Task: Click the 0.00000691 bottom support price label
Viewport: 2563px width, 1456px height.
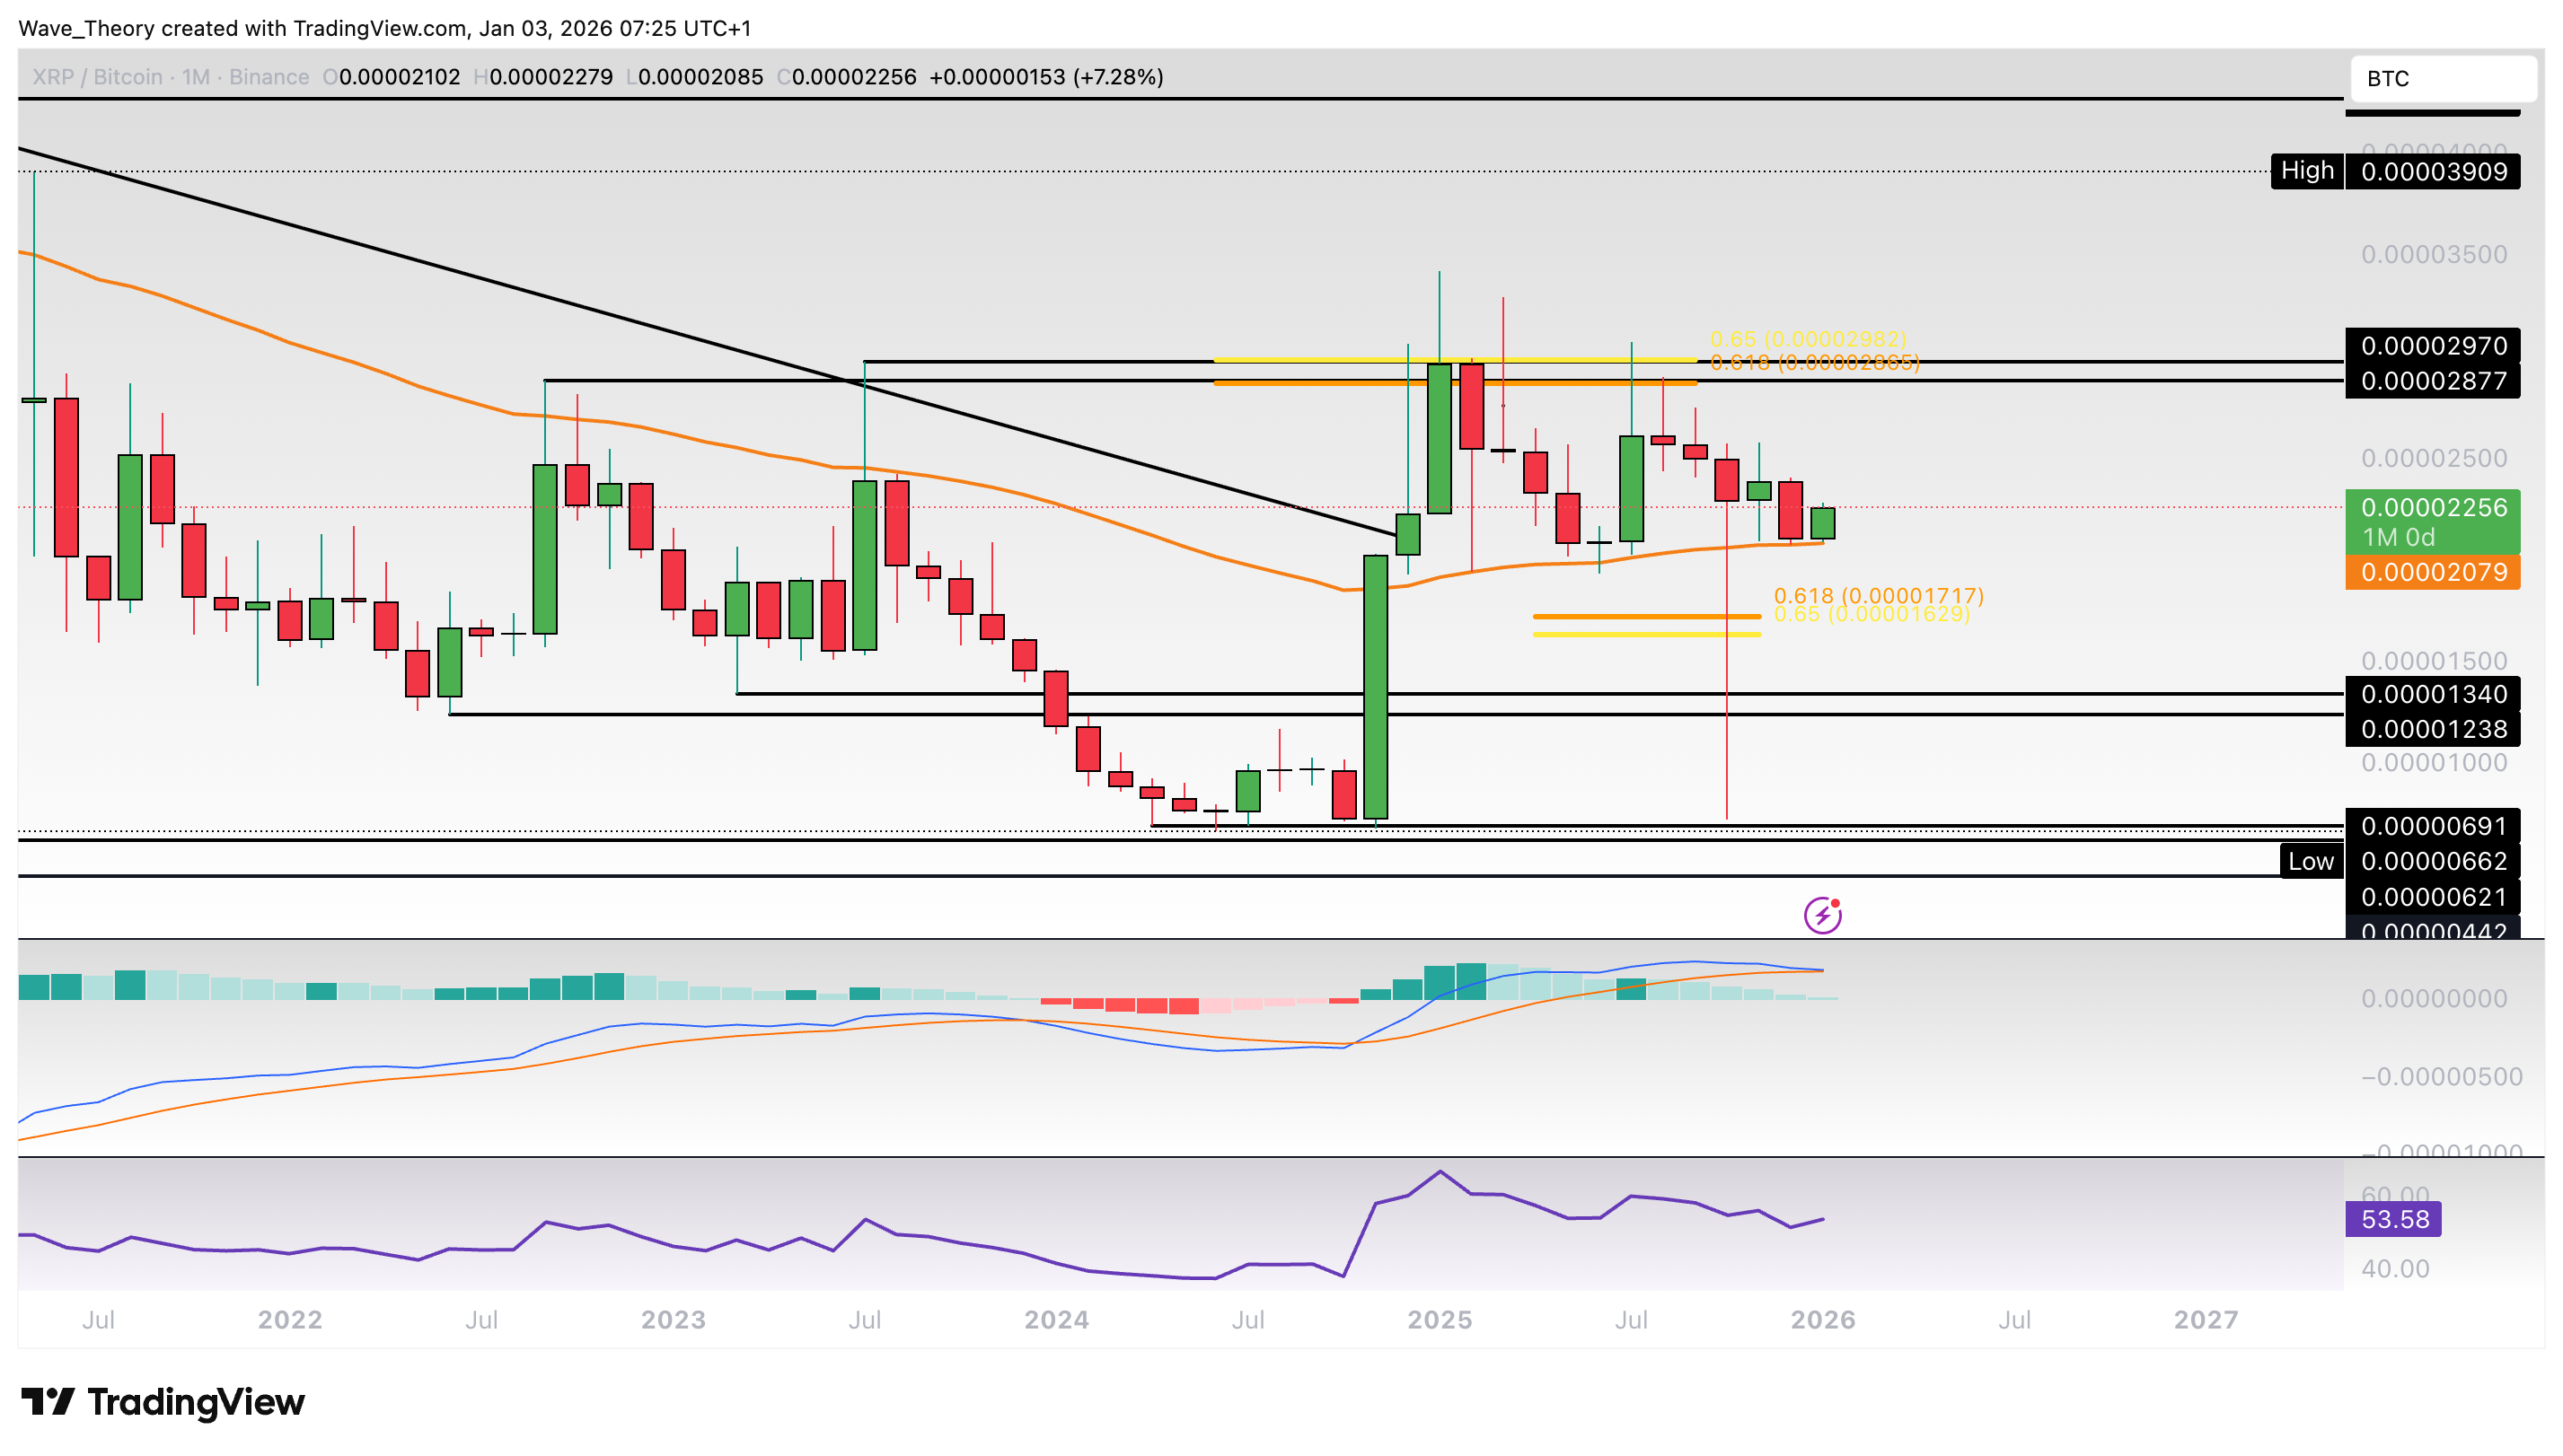Action: pyautogui.click(x=2432, y=826)
